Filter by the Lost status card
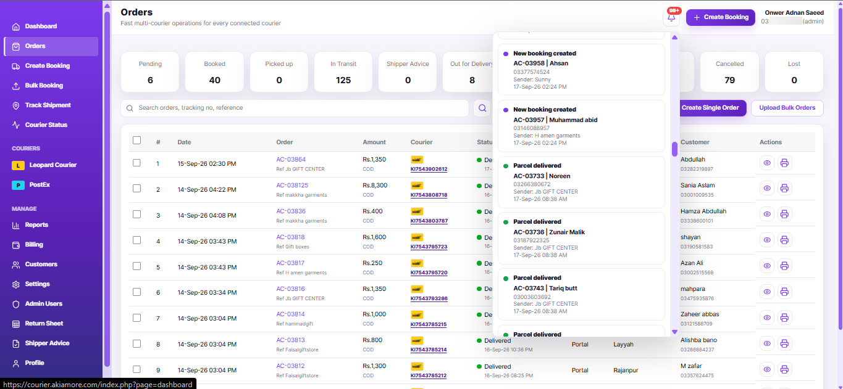 pos(794,72)
